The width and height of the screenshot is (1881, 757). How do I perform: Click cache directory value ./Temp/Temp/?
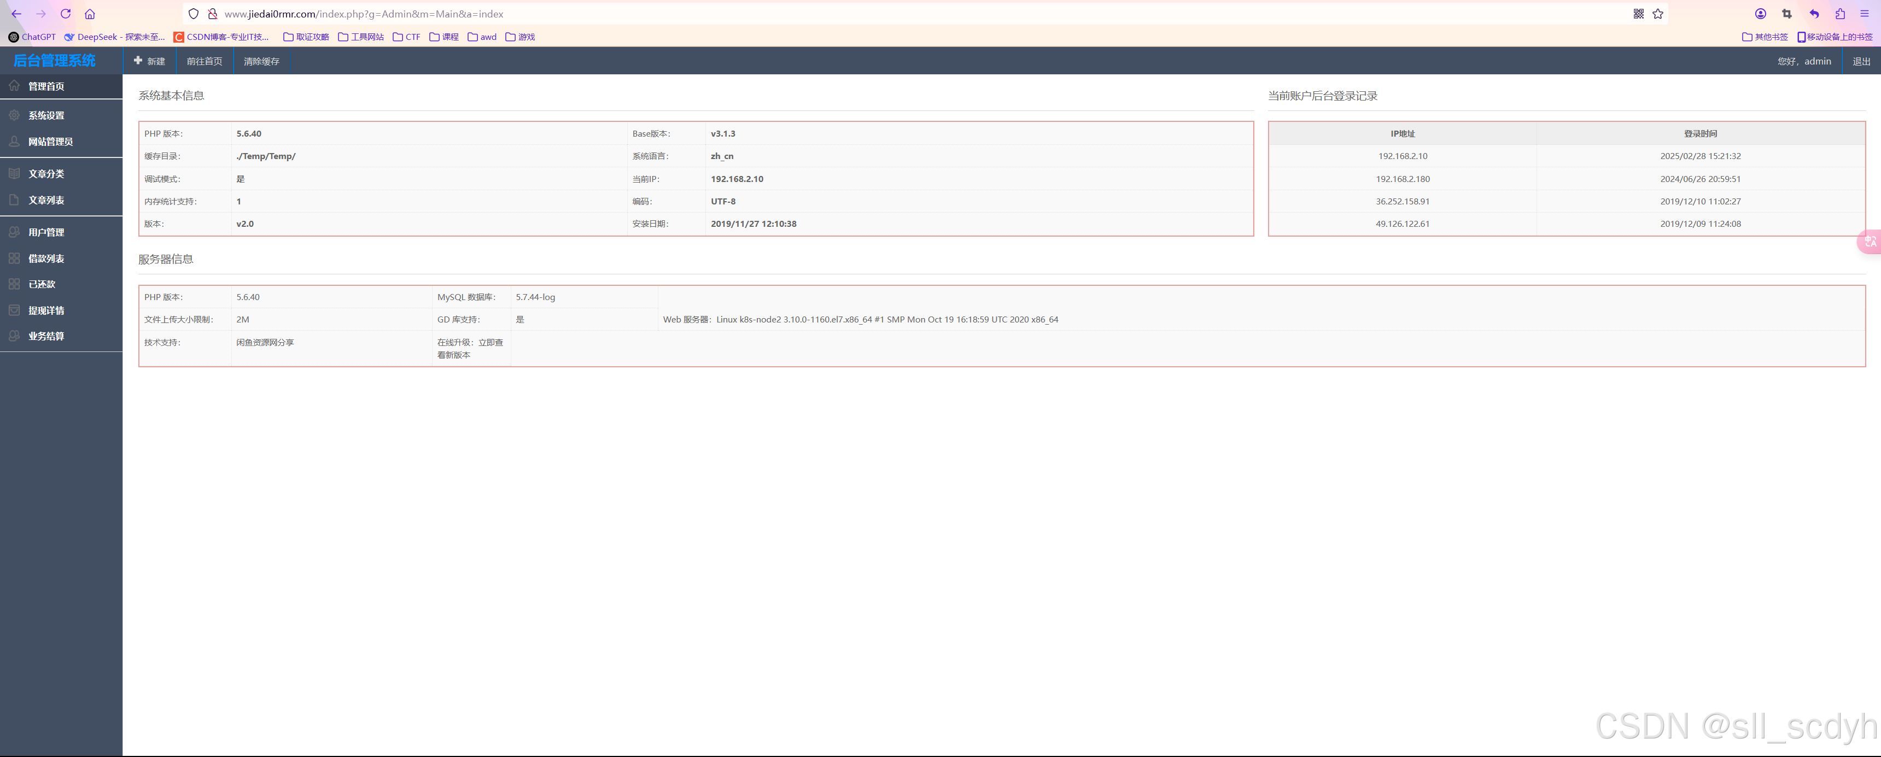click(x=266, y=156)
